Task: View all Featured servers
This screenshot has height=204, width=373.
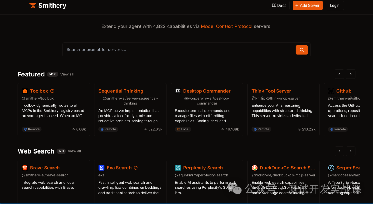Action: coord(67,74)
